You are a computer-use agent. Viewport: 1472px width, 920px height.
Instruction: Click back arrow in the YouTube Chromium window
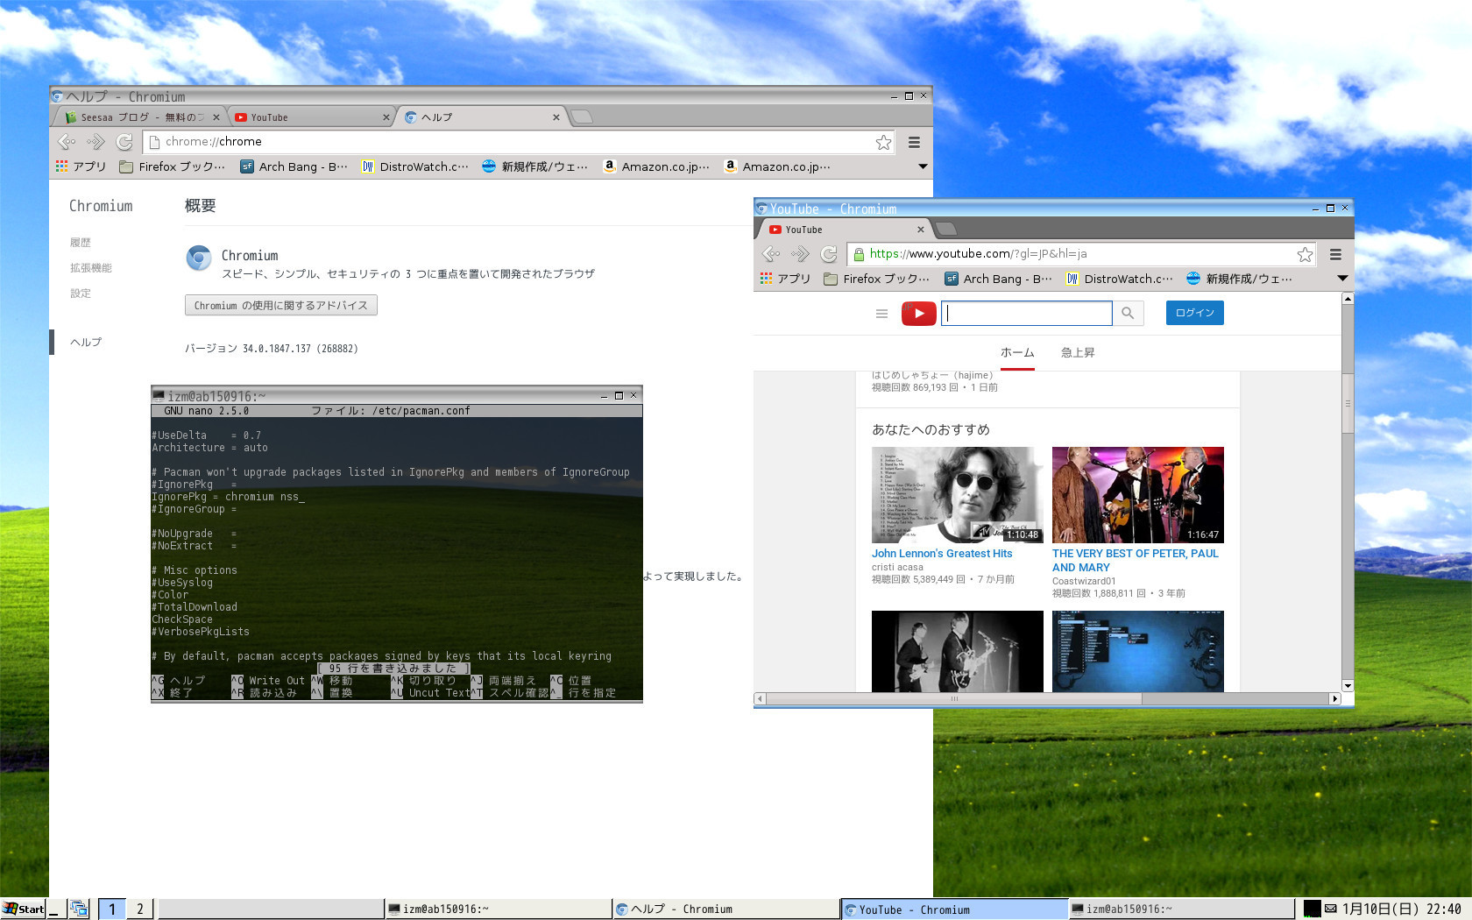[771, 254]
